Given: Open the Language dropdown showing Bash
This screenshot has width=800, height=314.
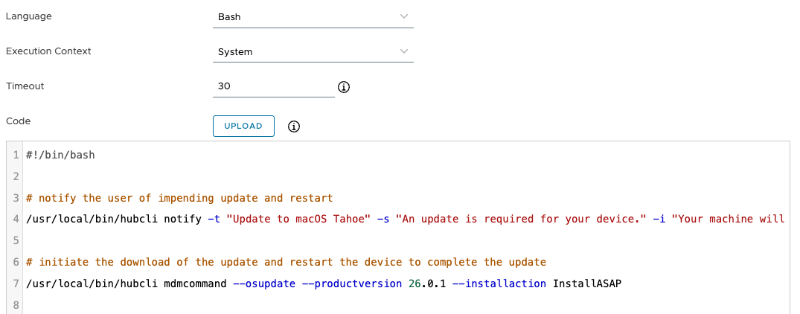Looking at the screenshot, I should click(x=313, y=16).
